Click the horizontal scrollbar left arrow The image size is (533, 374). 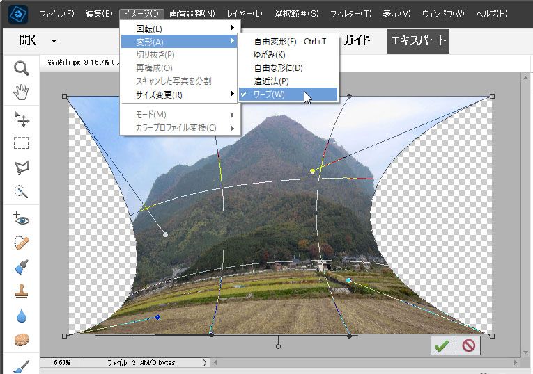[215, 363]
